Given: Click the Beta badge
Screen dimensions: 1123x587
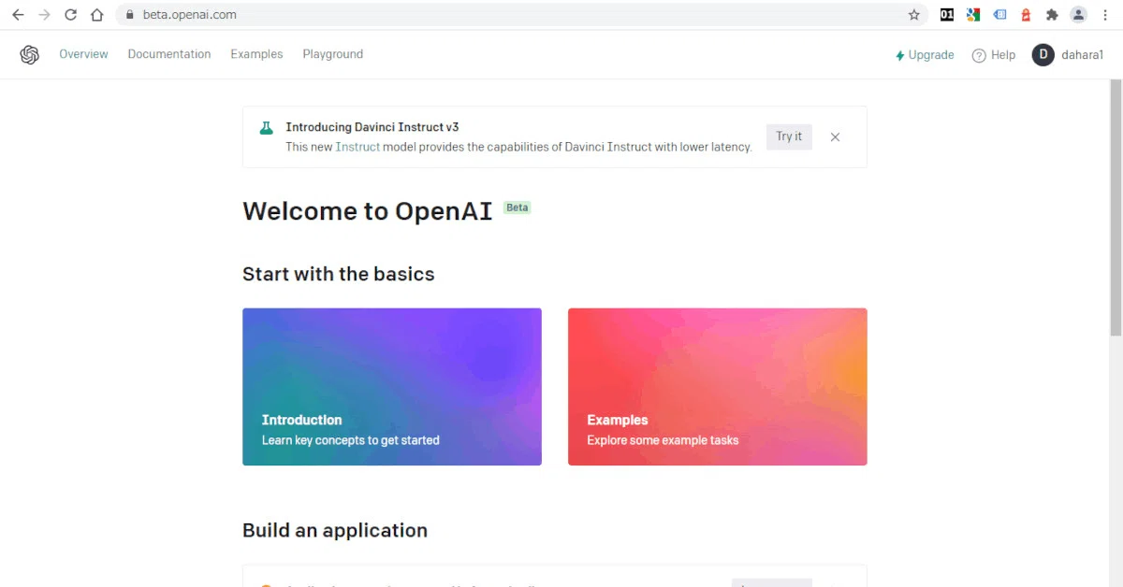Looking at the screenshot, I should pyautogui.click(x=518, y=208).
